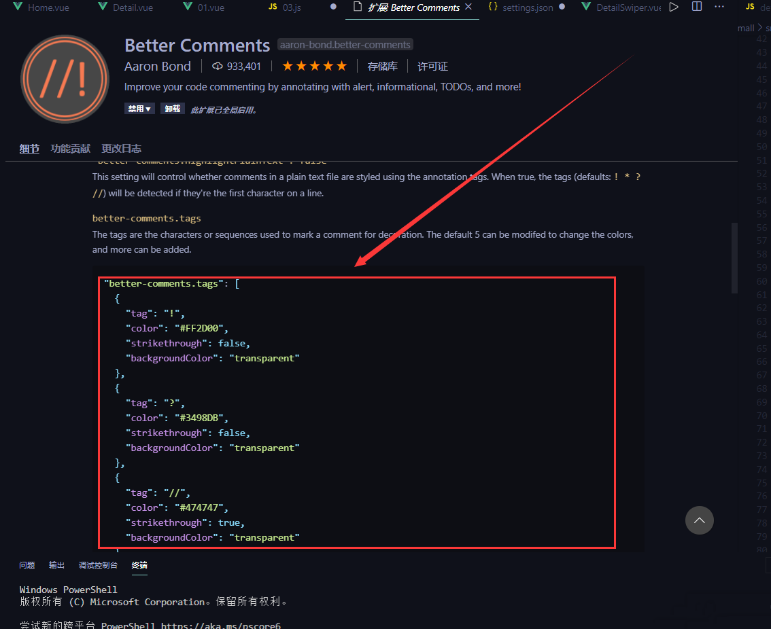Click the Vue icon on Home.vue tab
Image resolution: width=771 pixels, height=629 pixels.
(18, 7)
